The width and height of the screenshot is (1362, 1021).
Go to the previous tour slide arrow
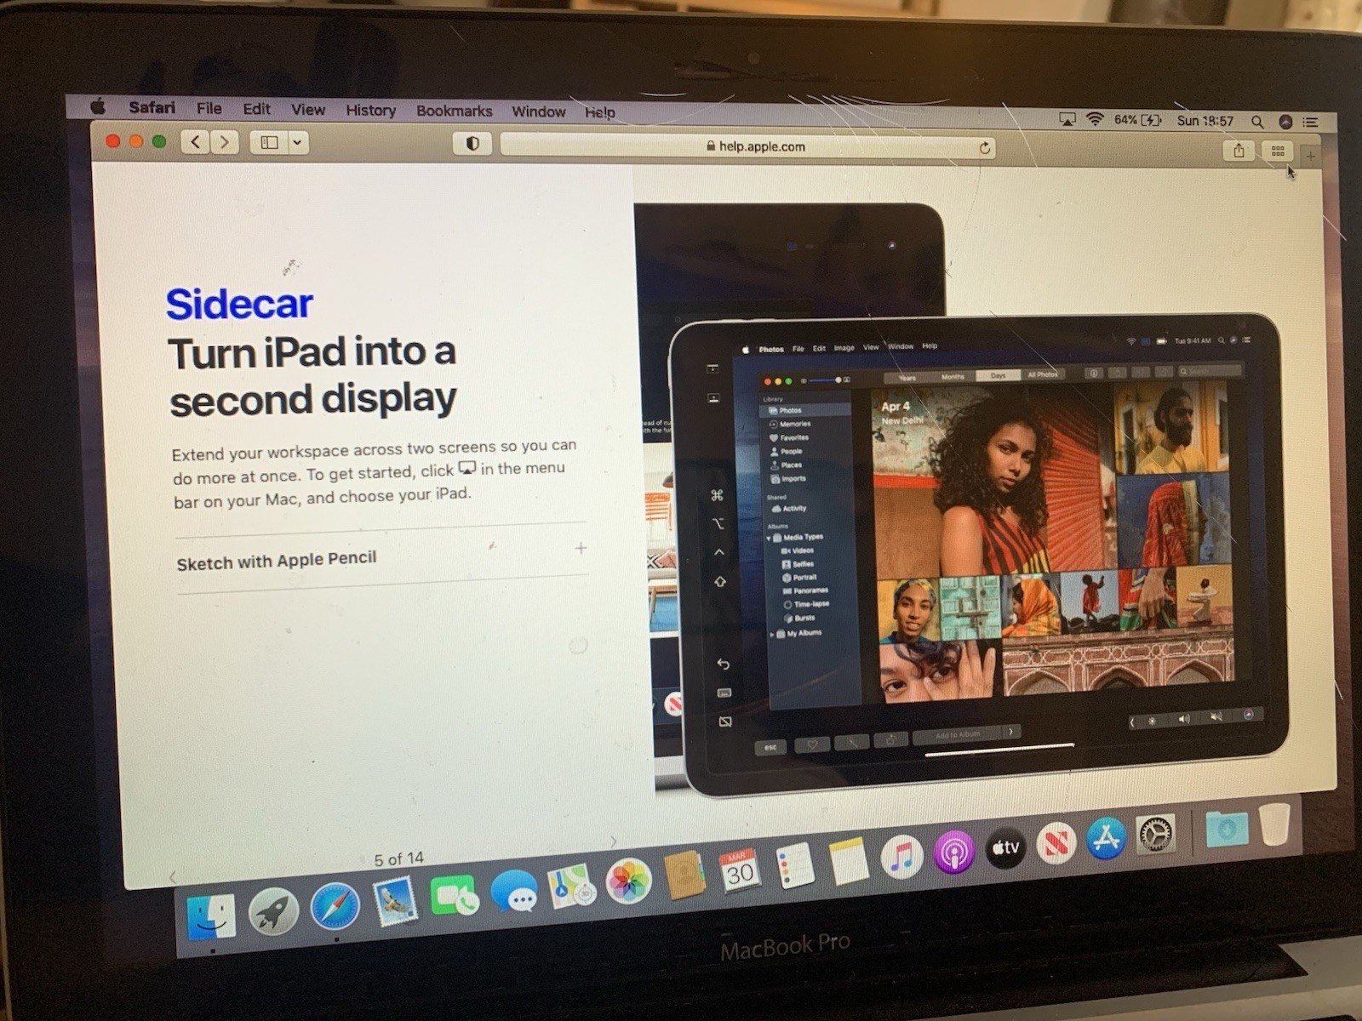[x=173, y=876]
